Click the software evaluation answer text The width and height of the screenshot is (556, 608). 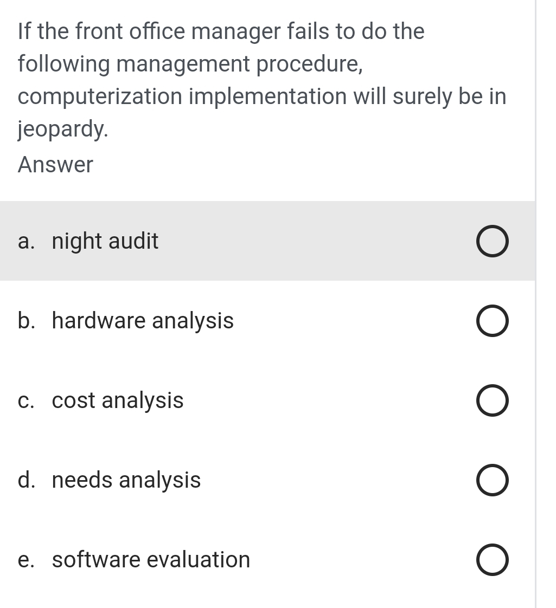point(151,559)
